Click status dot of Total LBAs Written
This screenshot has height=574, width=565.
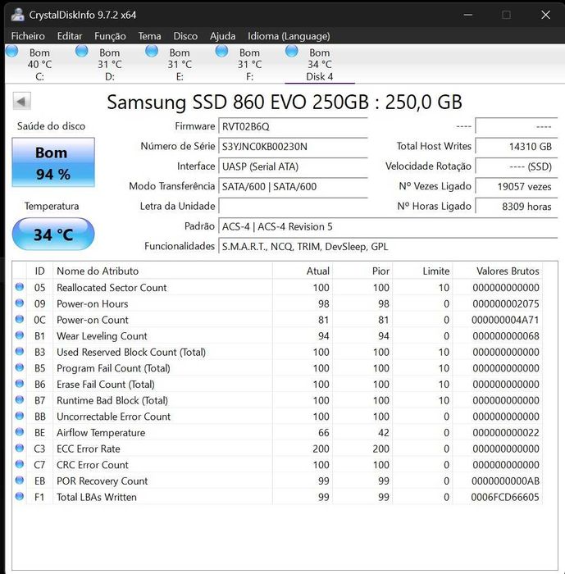[x=20, y=496]
